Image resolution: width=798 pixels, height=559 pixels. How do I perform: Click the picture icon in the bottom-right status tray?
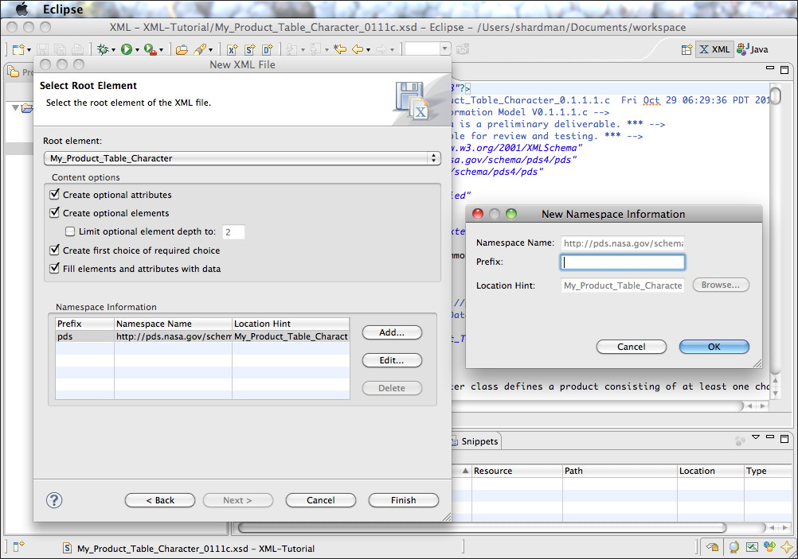coord(752,547)
